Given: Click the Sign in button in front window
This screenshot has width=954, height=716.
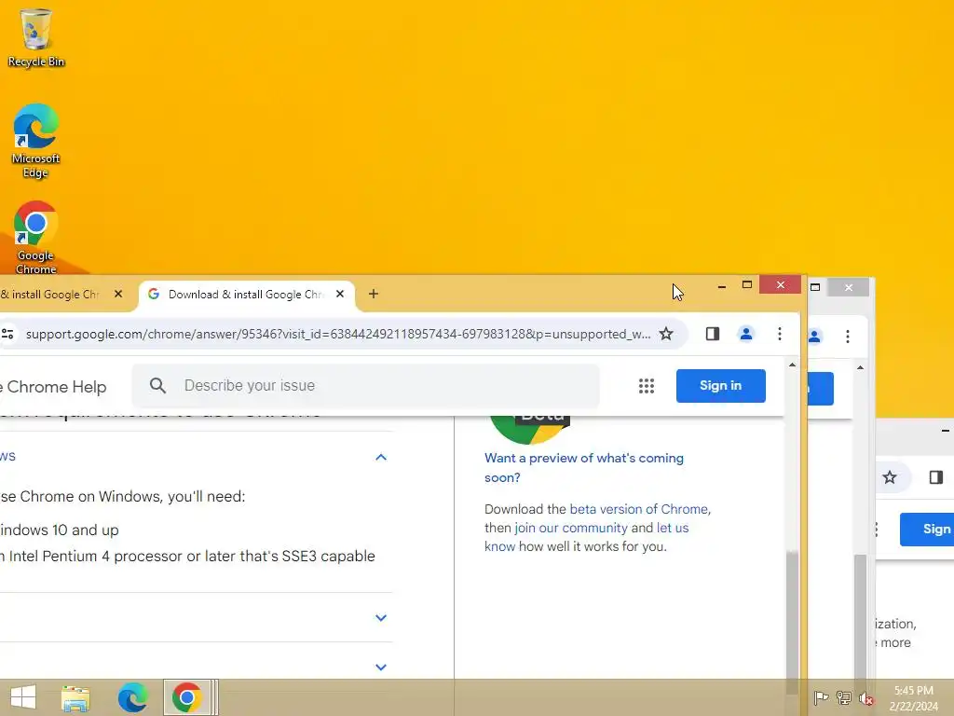Looking at the screenshot, I should [720, 385].
